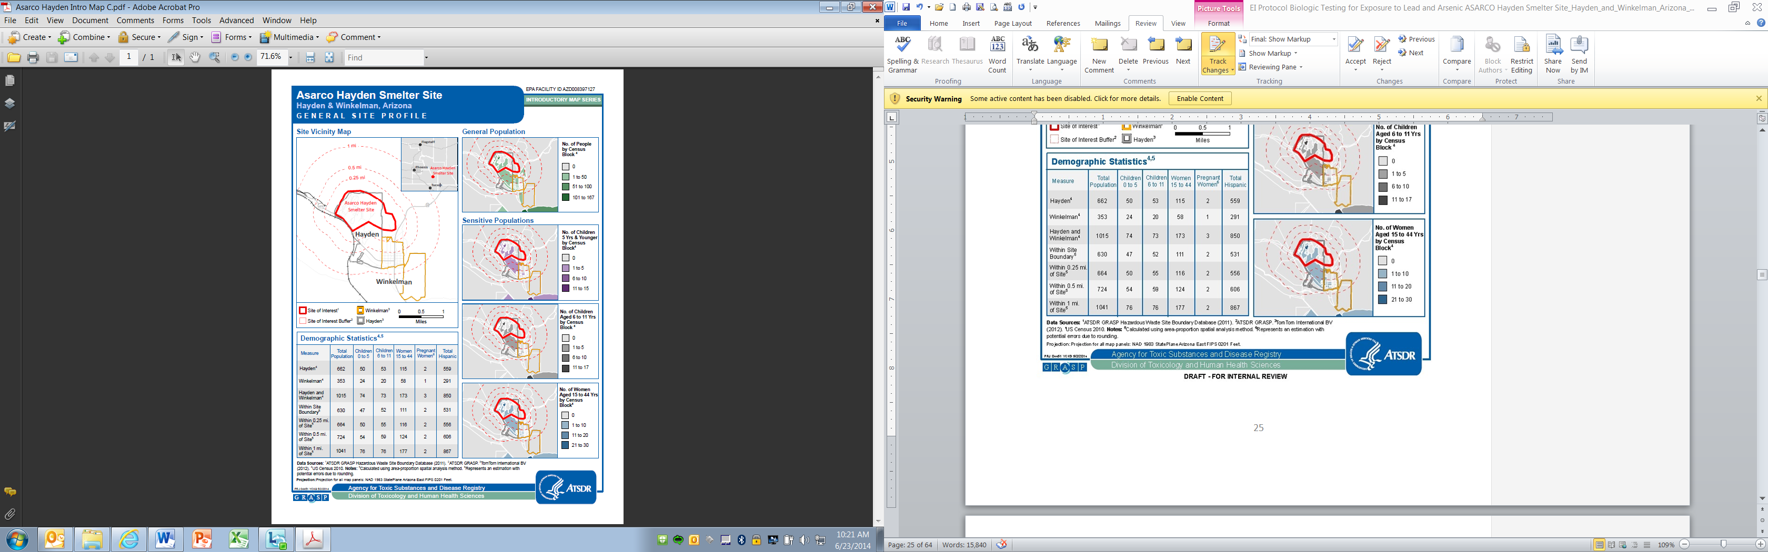Open Outlook from the taskbar
The width and height of the screenshot is (1768, 552).
pyautogui.click(x=55, y=540)
